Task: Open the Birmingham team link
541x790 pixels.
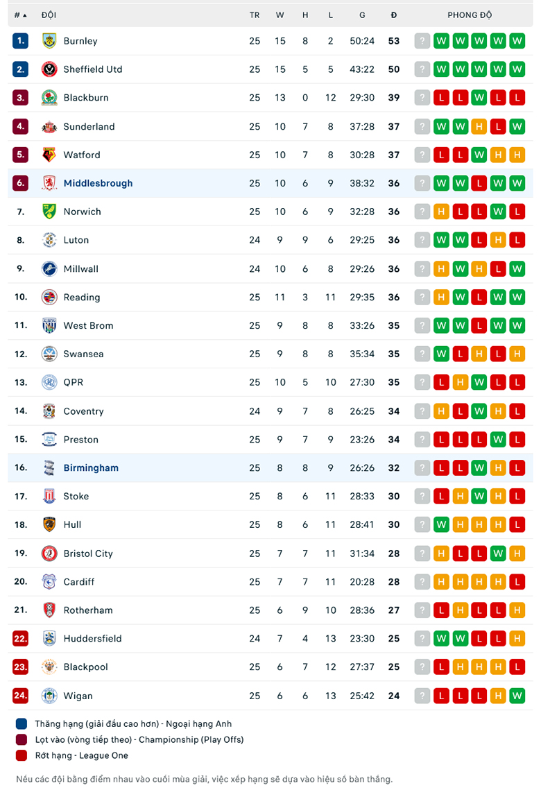Action: (x=91, y=467)
